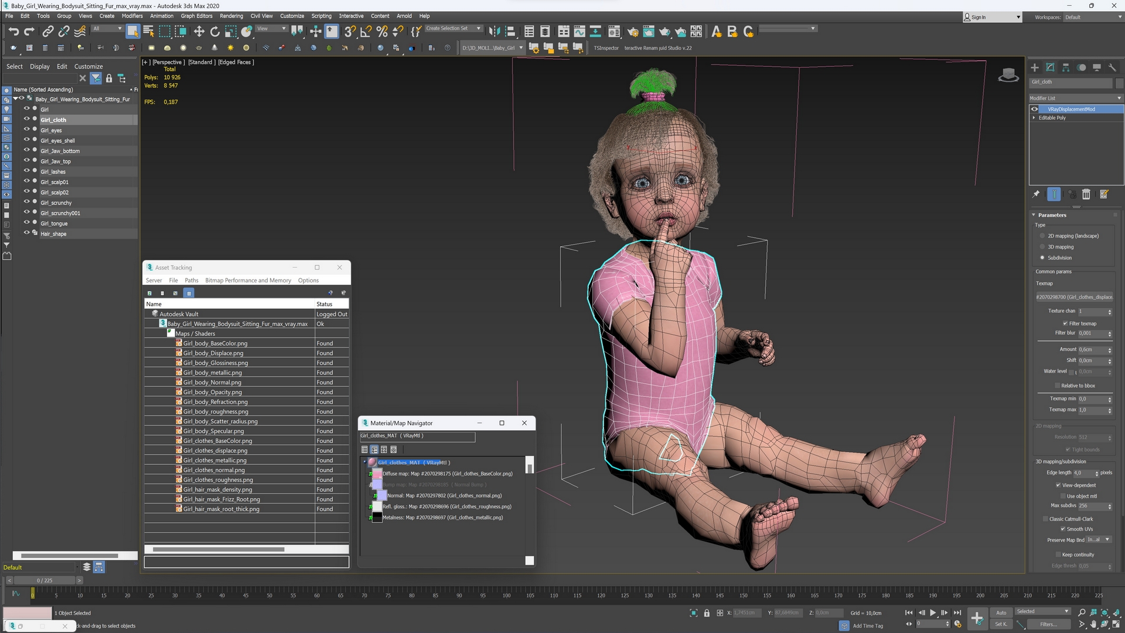Viewport: 1125px width, 633px height.
Task: Open Rendered Frame Window icon
Action: click(649, 31)
